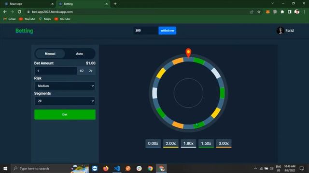Open a new browser tab
The height and width of the screenshot is (173, 309).
(x=115, y=4)
